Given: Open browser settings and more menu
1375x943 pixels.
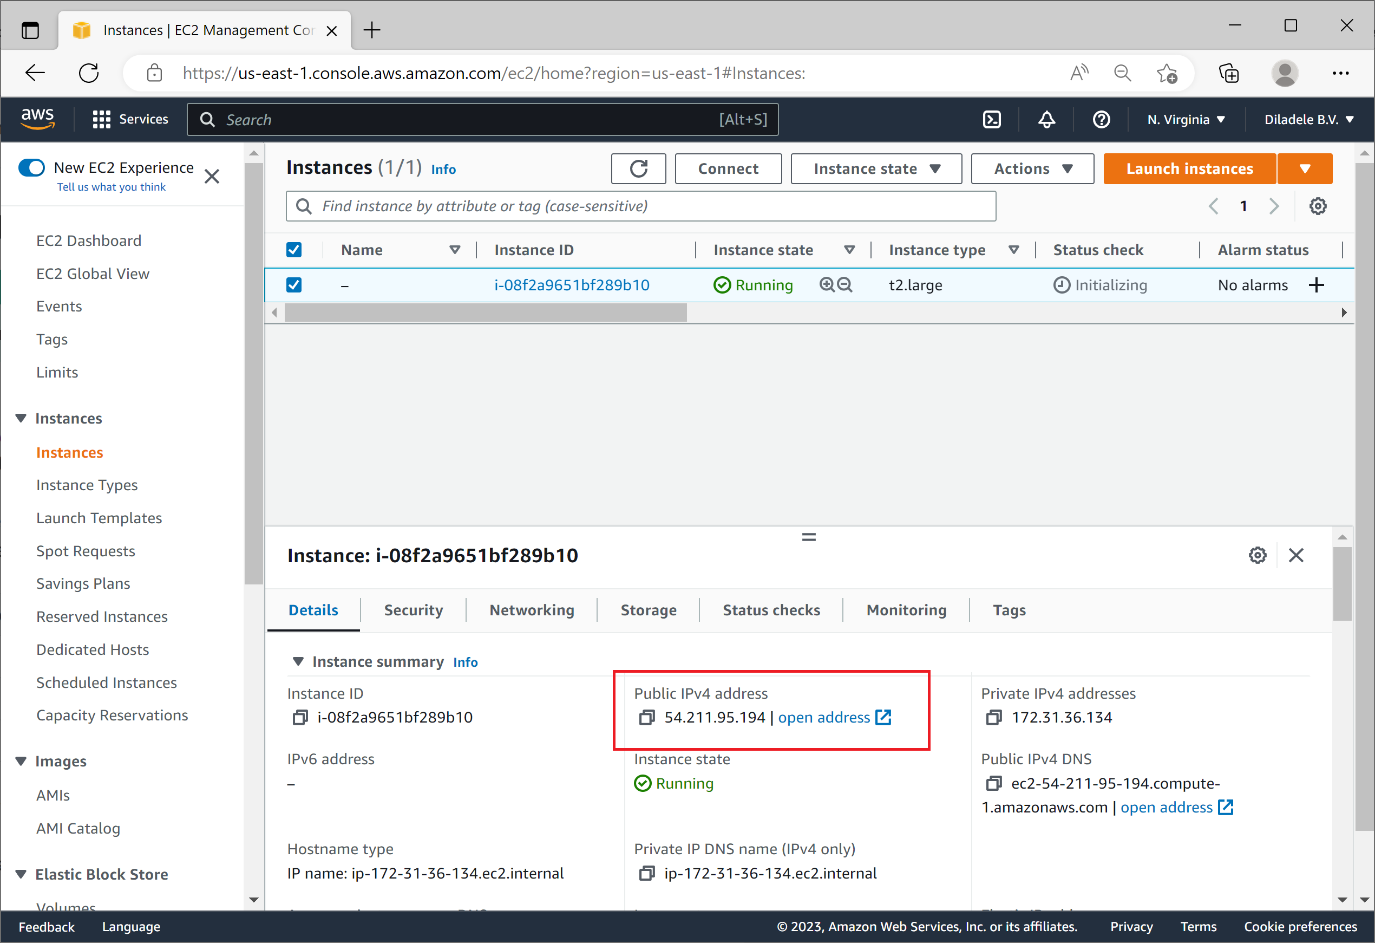Looking at the screenshot, I should [x=1340, y=74].
